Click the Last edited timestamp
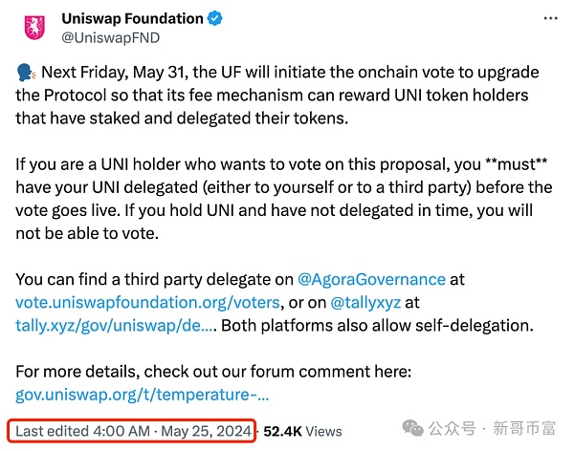 pyautogui.click(x=135, y=431)
